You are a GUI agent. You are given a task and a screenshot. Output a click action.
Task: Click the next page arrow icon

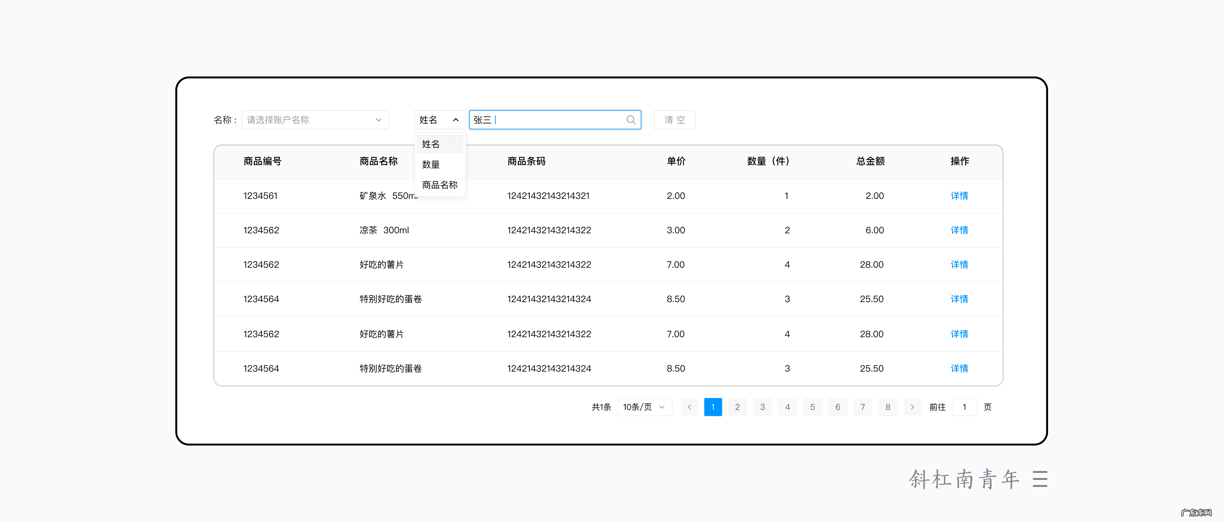click(912, 407)
